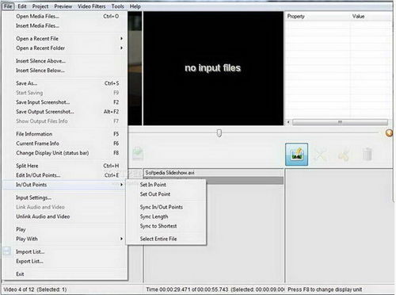
Task: Click the orange marker at seek bar end
Action: click(x=389, y=132)
